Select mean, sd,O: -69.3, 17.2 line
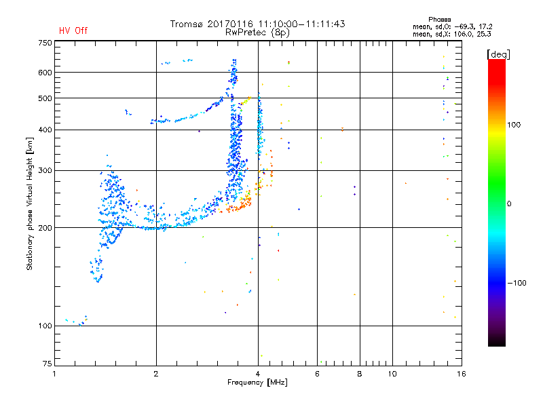This screenshot has width=543, height=407. click(x=452, y=26)
